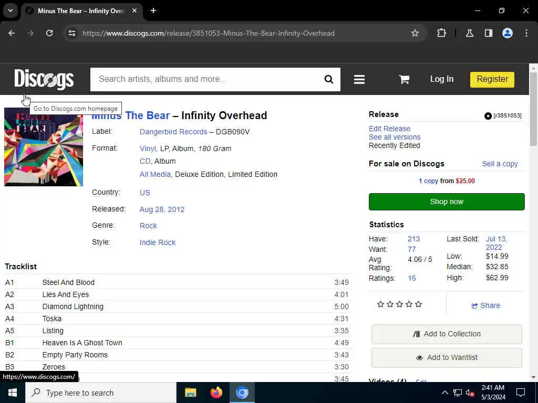The image size is (538, 403).
Task: Click the yellow Register button
Action: [492, 80]
